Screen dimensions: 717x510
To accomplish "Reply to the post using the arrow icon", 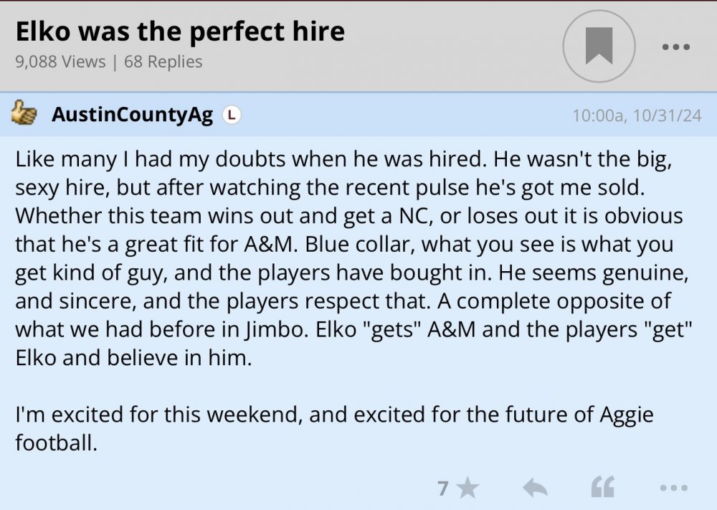I will pyautogui.click(x=535, y=488).
